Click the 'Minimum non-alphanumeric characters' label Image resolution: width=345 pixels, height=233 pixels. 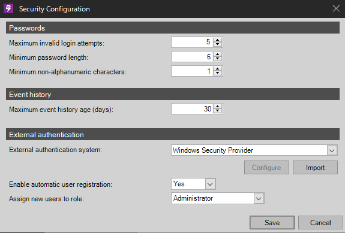(68, 72)
